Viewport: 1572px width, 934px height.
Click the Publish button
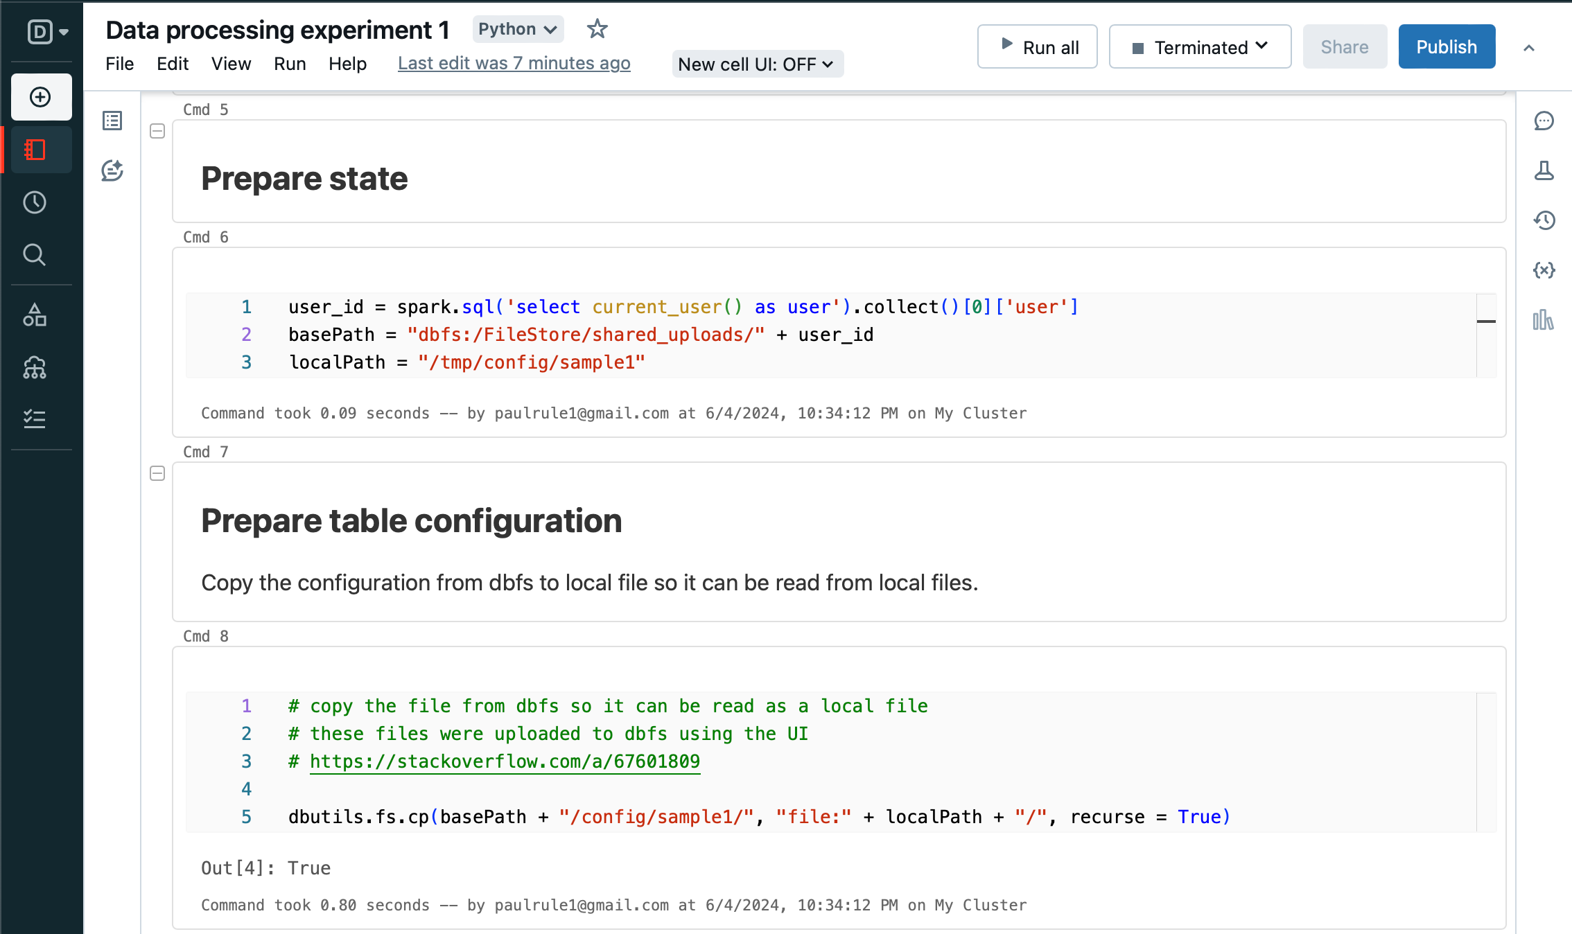[1446, 47]
